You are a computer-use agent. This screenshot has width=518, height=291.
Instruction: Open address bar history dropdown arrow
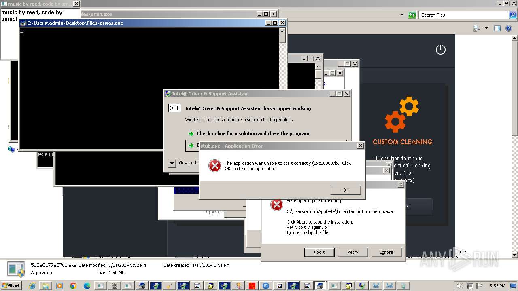[x=402, y=15]
